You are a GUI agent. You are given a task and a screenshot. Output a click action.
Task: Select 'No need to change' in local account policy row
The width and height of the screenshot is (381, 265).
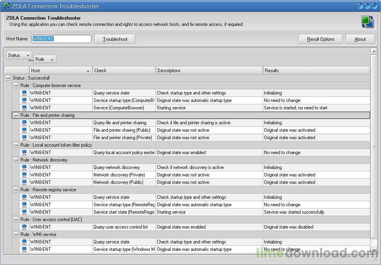316,152
